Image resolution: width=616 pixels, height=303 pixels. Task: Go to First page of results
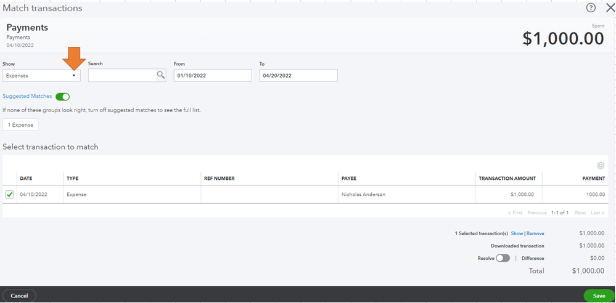tap(515, 212)
